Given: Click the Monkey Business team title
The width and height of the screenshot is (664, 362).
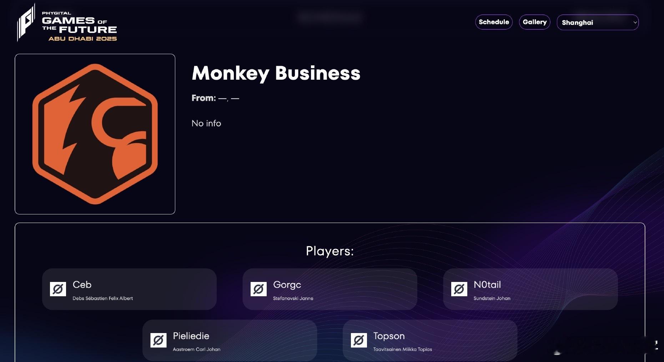Looking at the screenshot, I should (276, 73).
